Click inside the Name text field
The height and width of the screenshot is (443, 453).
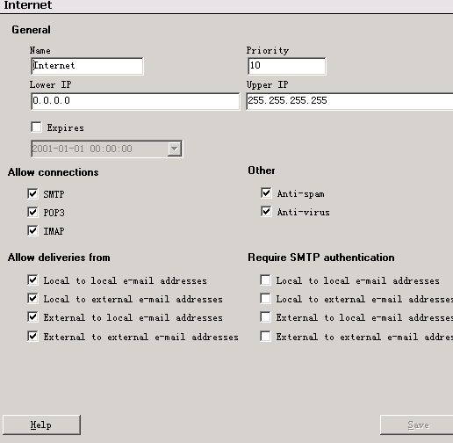[x=87, y=66]
